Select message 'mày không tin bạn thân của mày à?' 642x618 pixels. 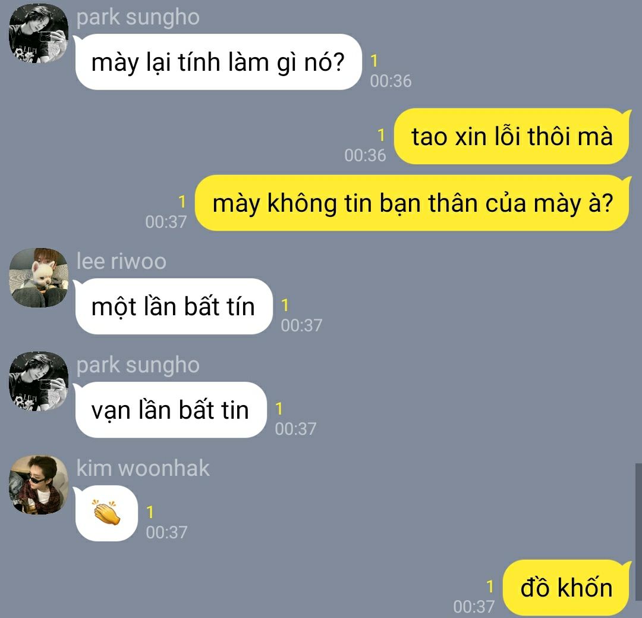pos(413,203)
